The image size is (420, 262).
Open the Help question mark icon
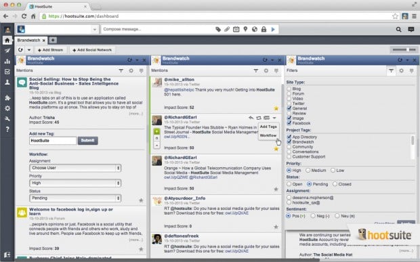click(x=7, y=129)
